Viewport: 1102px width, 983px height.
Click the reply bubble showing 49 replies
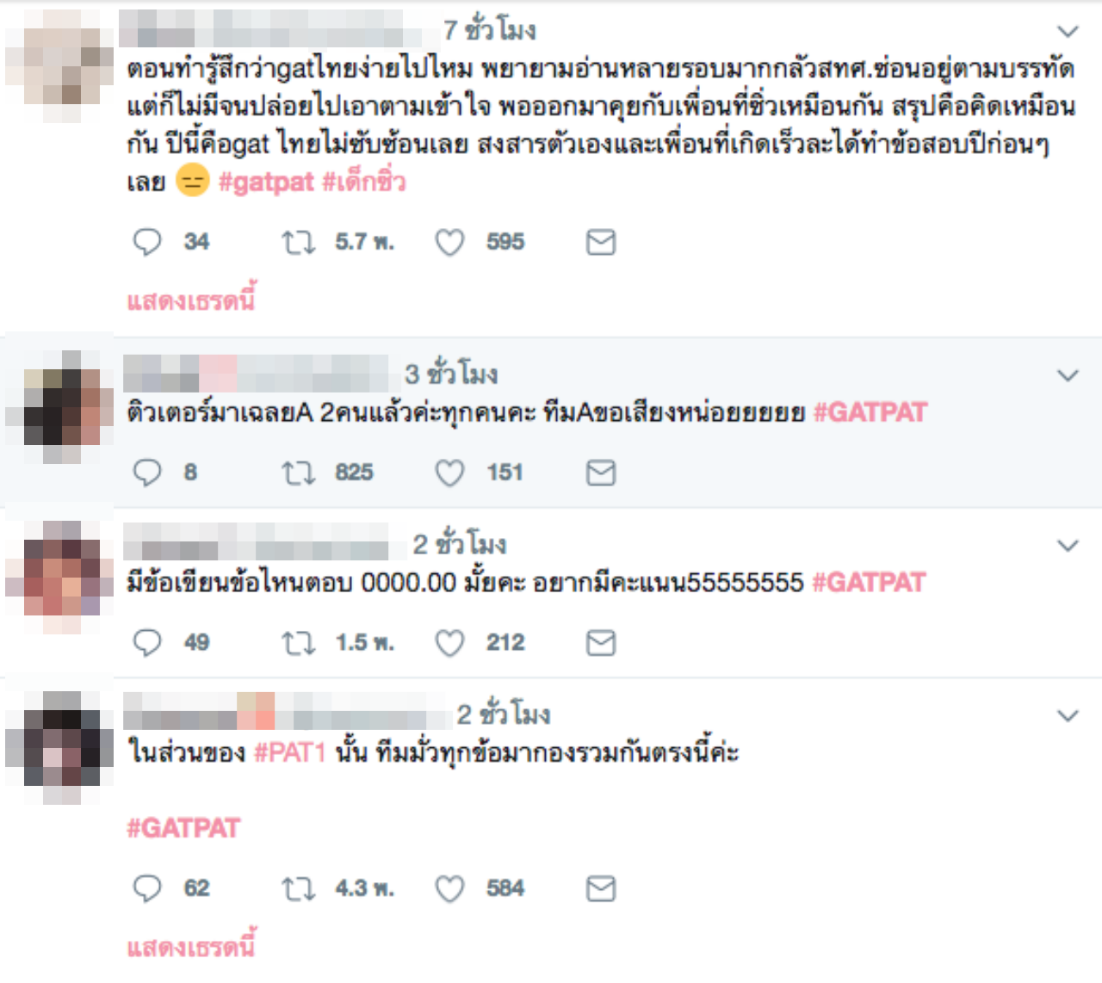(147, 643)
